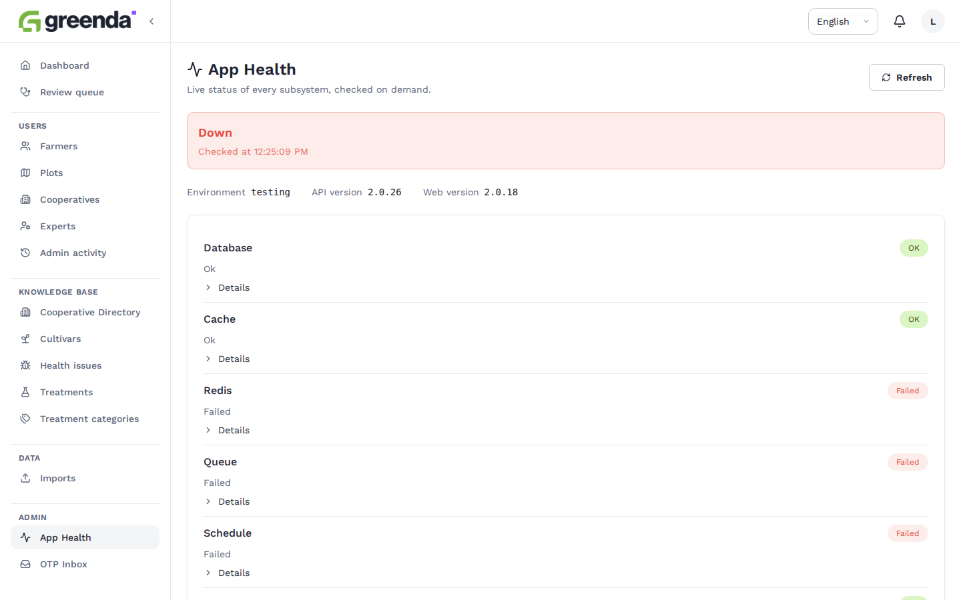Image resolution: width=961 pixels, height=600 pixels.
Task: View Admin activity
Action: coord(85,253)
